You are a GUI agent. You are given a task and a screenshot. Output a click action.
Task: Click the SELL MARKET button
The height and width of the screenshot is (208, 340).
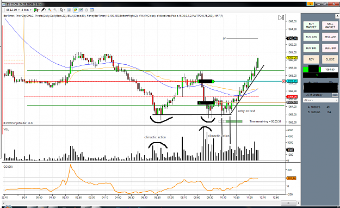pyautogui.click(x=330, y=26)
